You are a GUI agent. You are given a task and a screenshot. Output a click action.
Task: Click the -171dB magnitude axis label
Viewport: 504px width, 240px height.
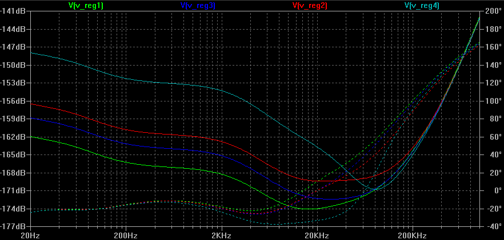coord(12,190)
